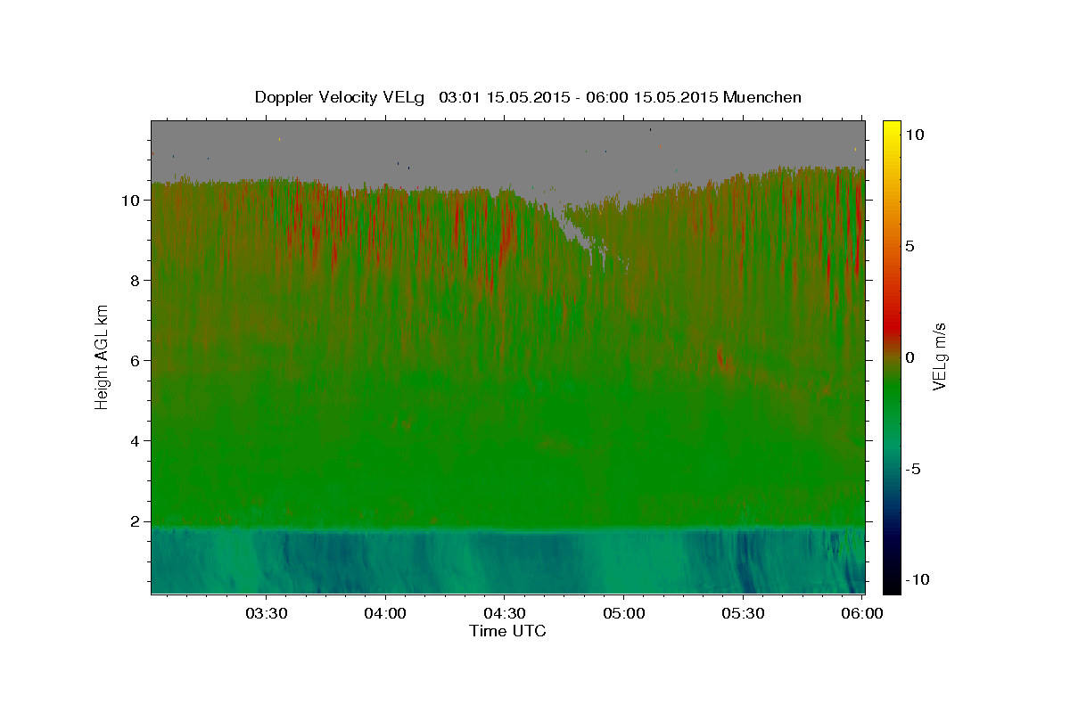
Task: Click the height axis label 4
Action: (x=136, y=441)
